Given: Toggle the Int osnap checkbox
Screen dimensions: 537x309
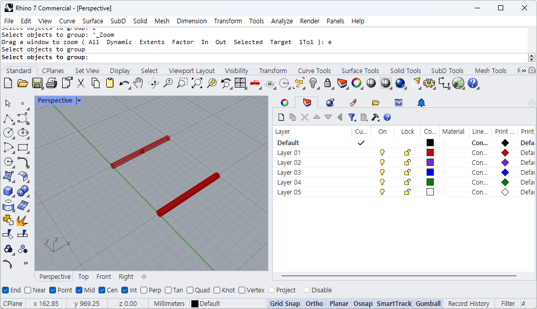Looking at the screenshot, I should [x=124, y=290].
